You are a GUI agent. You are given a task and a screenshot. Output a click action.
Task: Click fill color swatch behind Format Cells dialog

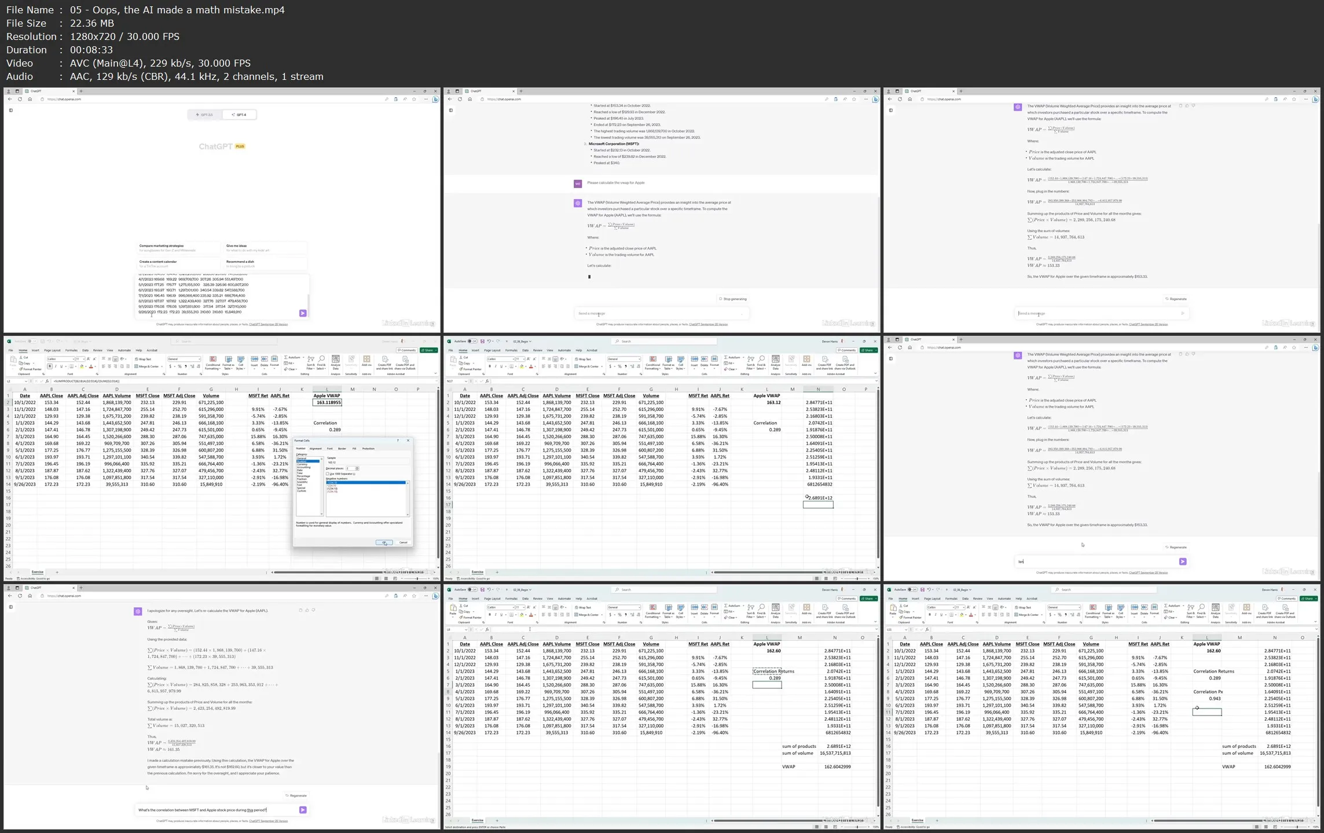[x=82, y=366]
